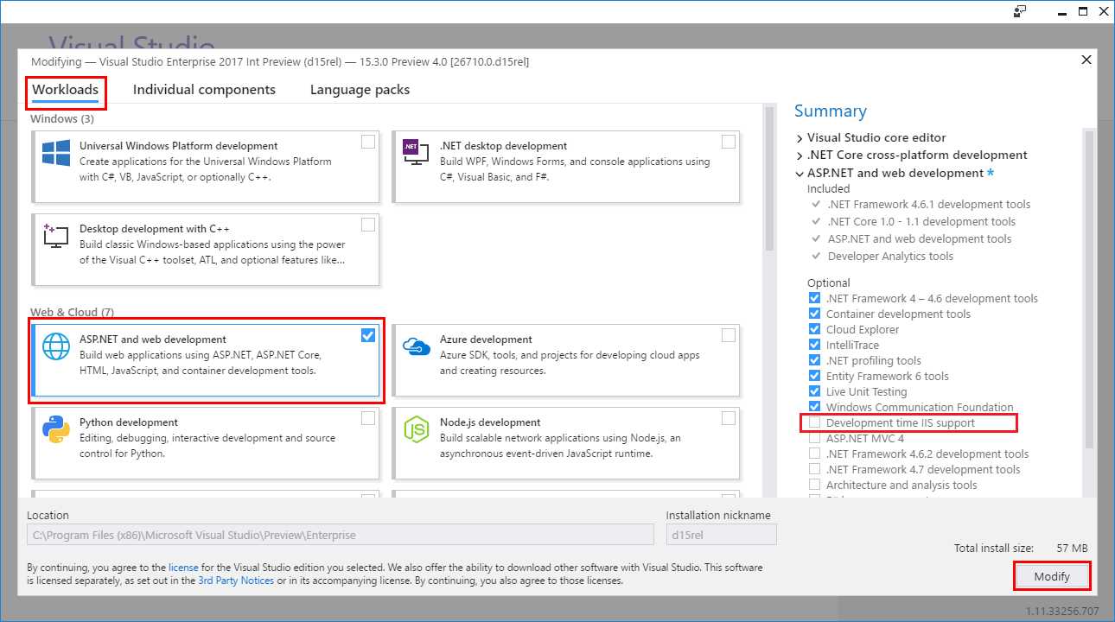Open the license link
The width and height of the screenshot is (1115, 622).
[x=183, y=568]
